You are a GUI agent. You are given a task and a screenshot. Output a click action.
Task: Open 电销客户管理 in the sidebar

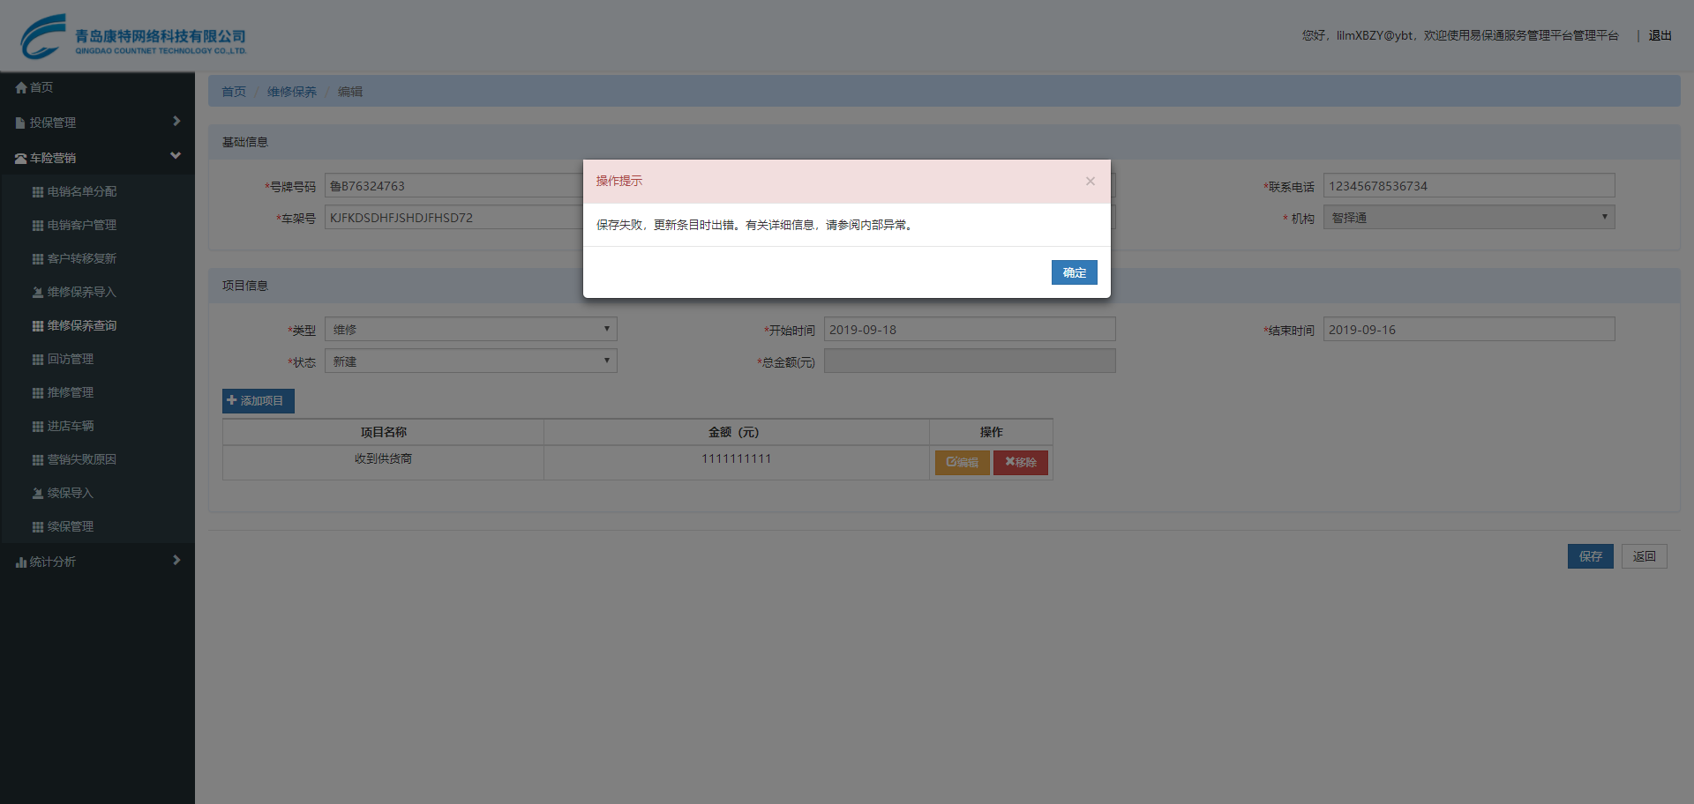97,225
